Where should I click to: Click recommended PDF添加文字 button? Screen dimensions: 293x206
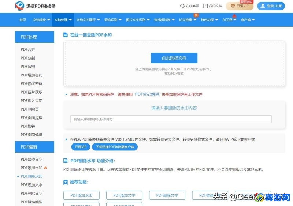pyautogui.click(x=124, y=195)
